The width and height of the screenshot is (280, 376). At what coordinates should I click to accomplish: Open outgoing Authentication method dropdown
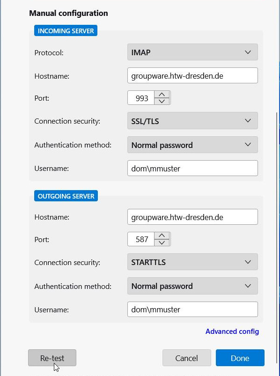[192, 286]
